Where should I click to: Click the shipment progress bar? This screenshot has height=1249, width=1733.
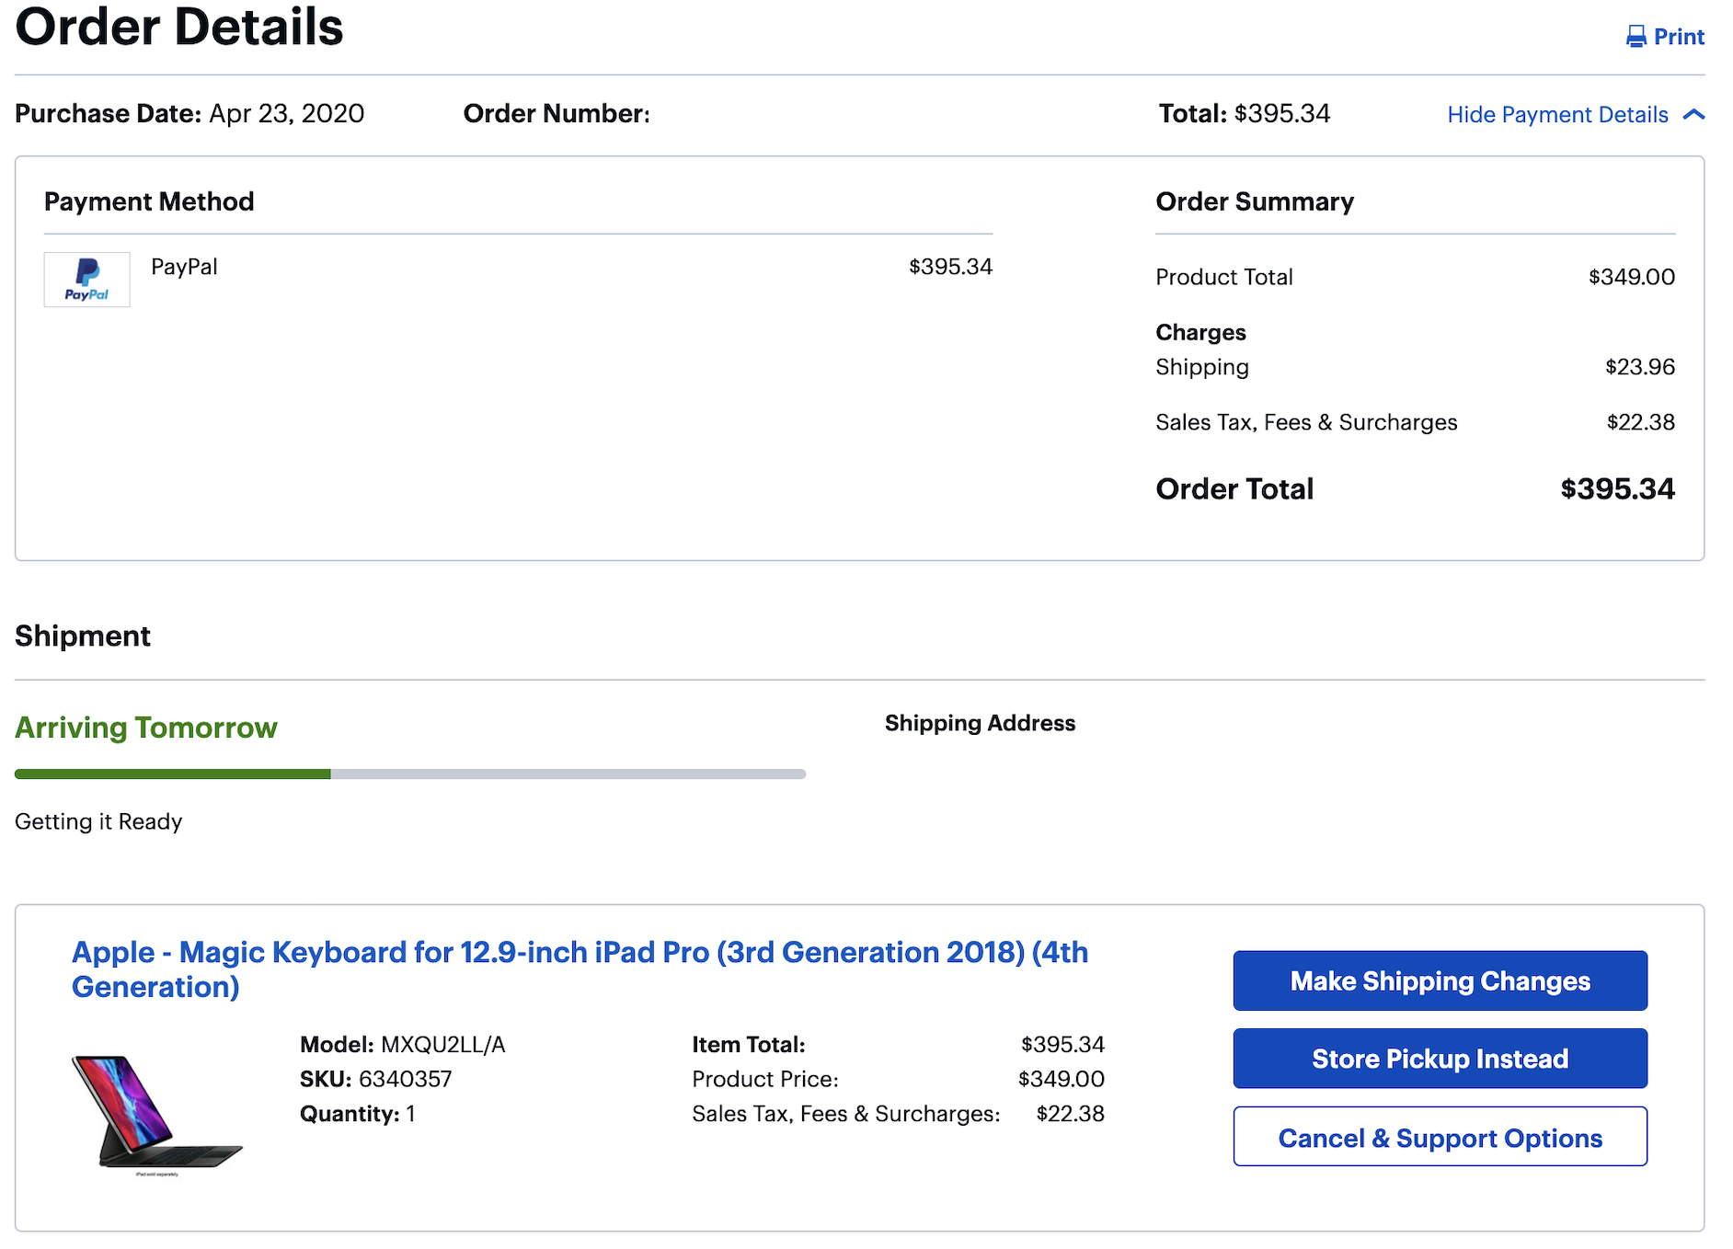tap(410, 774)
